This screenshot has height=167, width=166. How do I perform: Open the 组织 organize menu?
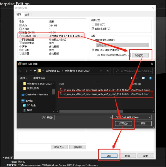[24, 78]
